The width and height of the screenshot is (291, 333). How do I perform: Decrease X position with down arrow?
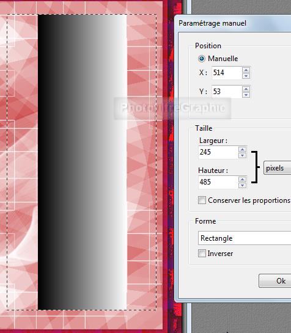pos(246,76)
